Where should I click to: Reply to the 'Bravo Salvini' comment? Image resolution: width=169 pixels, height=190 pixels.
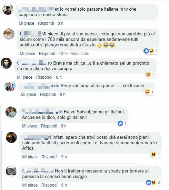[49, 126]
